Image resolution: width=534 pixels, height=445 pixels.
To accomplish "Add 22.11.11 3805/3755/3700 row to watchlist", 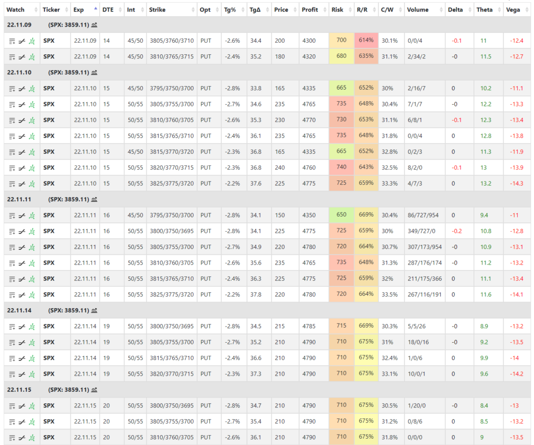I will [12, 248].
